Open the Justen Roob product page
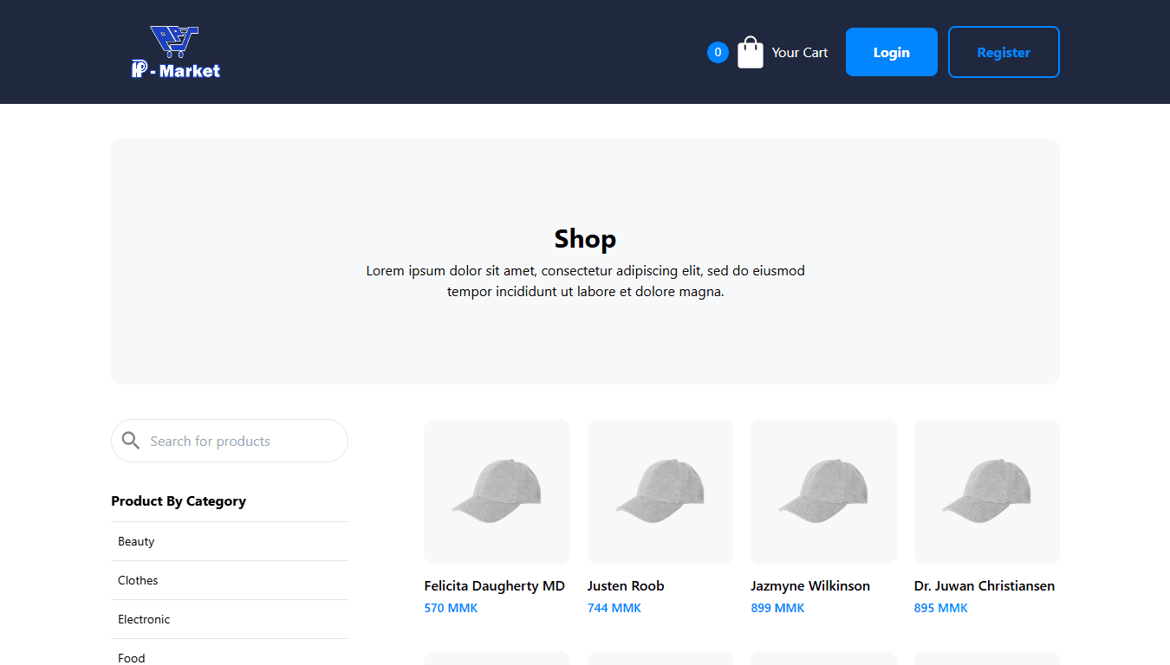Screen dimensions: 1170x665 pyautogui.click(x=626, y=585)
